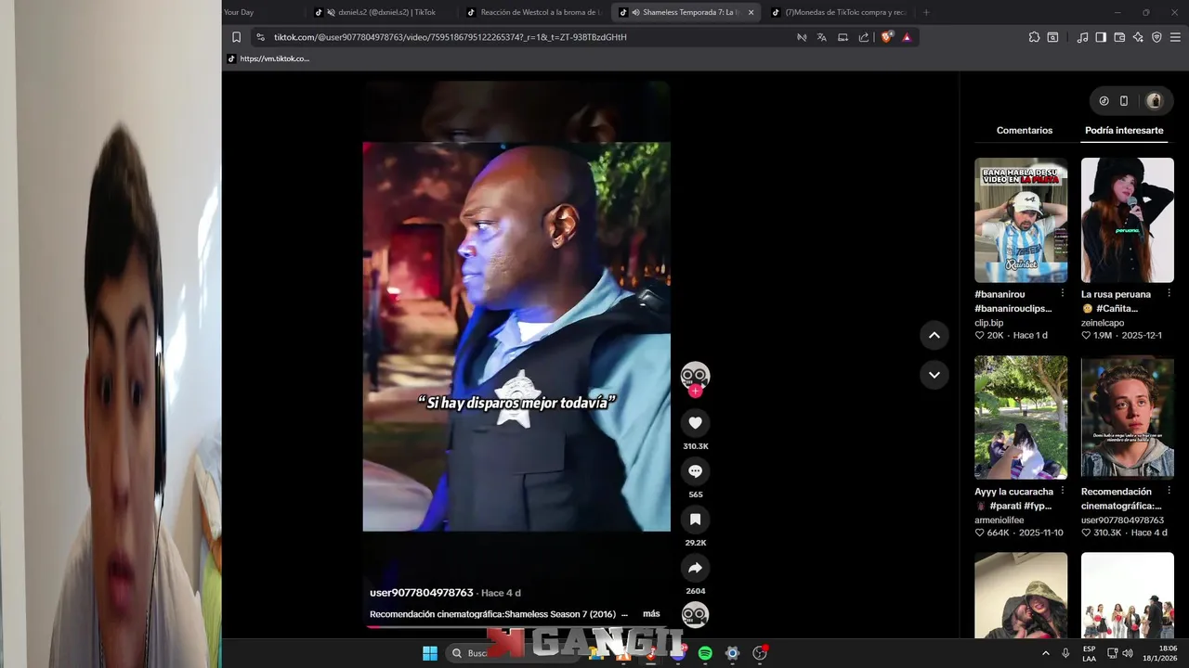Expand the description with más
The image size is (1189, 668).
tap(651, 614)
